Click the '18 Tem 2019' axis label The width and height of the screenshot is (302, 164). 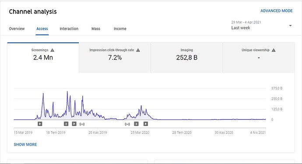[56, 133]
